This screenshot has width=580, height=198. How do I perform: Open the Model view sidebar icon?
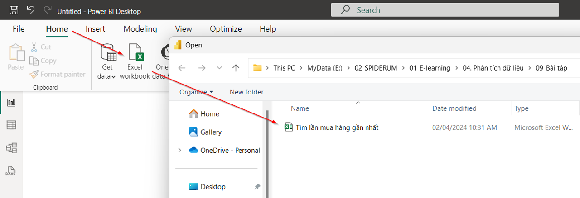coord(11,148)
